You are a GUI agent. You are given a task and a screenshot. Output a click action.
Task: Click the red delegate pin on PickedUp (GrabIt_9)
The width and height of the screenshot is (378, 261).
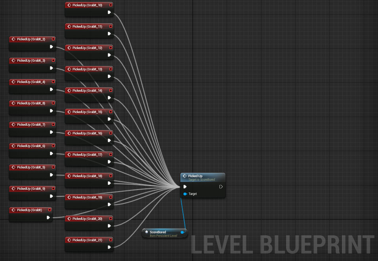pos(53,188)
